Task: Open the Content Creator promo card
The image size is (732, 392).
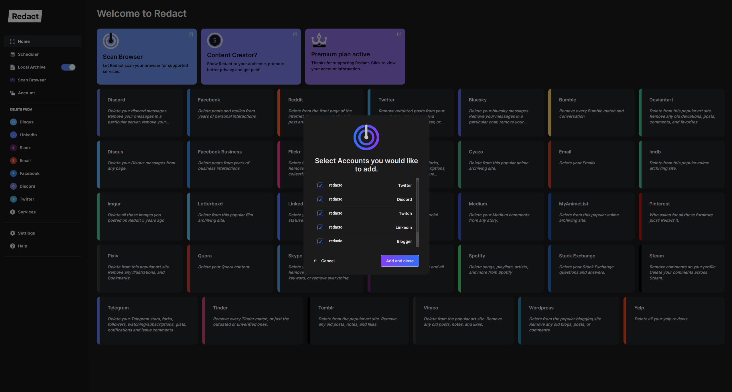Action: pos(251,57)
